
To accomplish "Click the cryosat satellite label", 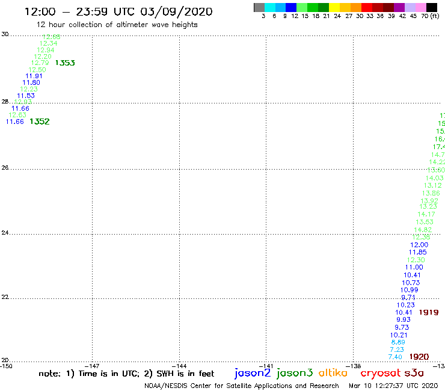I will pyautogui.click(x=381, y=373).
